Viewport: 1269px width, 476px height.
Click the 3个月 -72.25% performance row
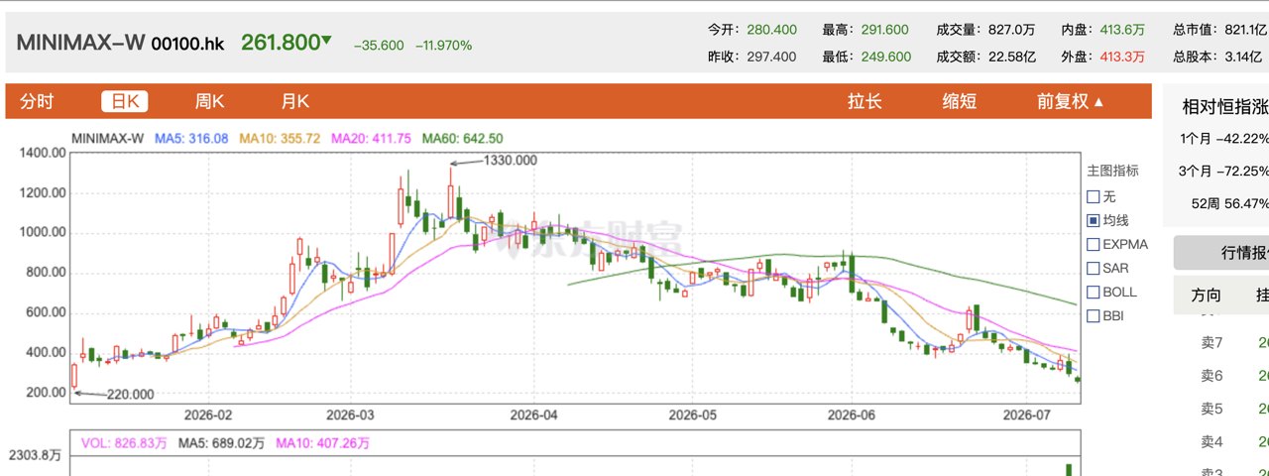(x=1224, y=171)
